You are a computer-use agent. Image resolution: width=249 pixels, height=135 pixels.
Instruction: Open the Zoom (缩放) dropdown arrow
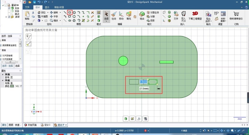(x=60, y=20)
